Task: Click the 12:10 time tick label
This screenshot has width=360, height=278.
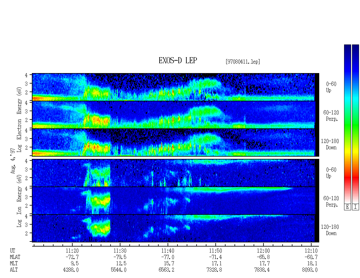Action: (x=311, y=251)
